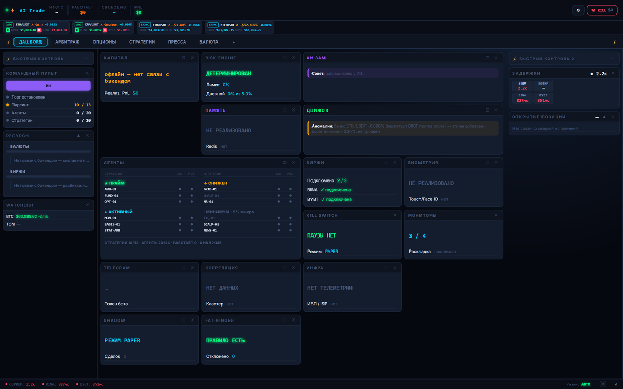Click square icon right of АВТО mode
This screenshot has height=389, width=623.
tap(603, 384)
